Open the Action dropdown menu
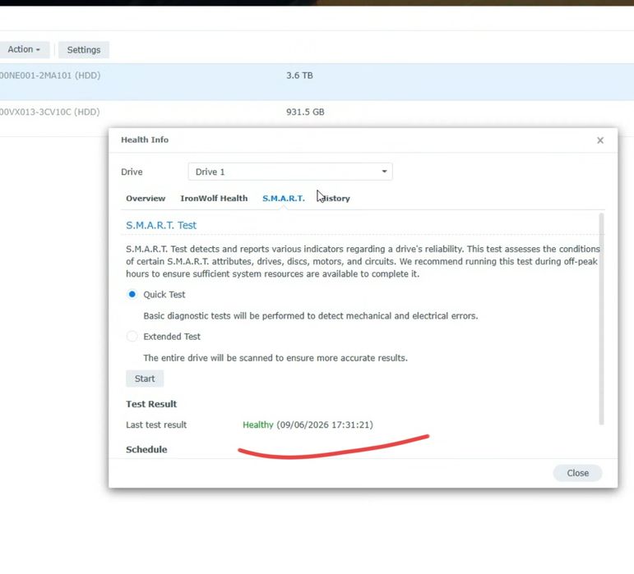The image size is (634, 574). pos(24,49)
